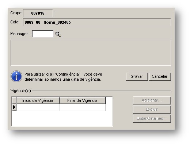Screen dimensions: 190x145
Task: Click the large message text area
Action: (x=91, y=53)
